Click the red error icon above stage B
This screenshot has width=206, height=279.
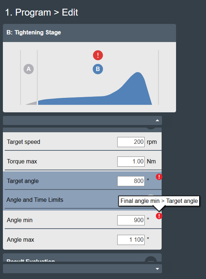[98, 55]
